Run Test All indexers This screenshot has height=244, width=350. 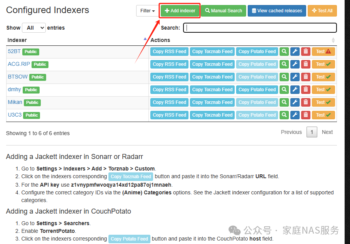coord(322,10)
